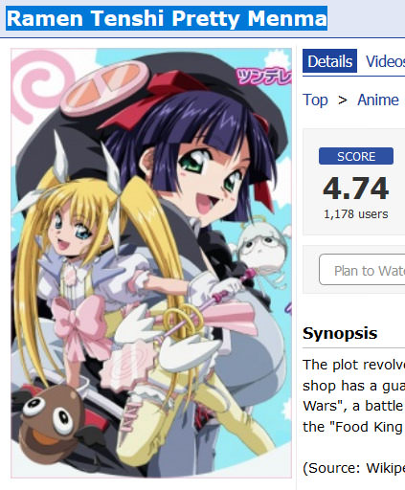
Task: Click the breadcrumb arrow between Top and Anime
Action: (x=343, y=100)
